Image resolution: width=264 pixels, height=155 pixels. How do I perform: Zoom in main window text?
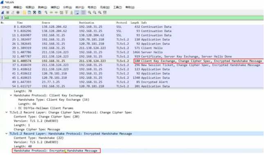[89, 12]
